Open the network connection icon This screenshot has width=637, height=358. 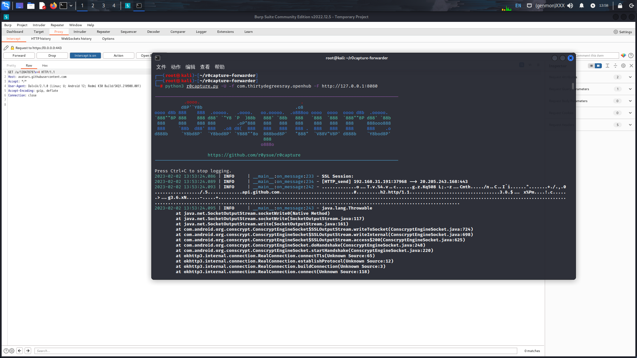pos(530,6)
